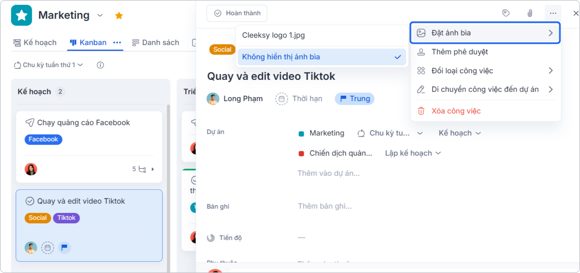The width and height of the screenshot is (580, 273).
Task: Click the teal Marketing project color swatch
Action: 301,133
